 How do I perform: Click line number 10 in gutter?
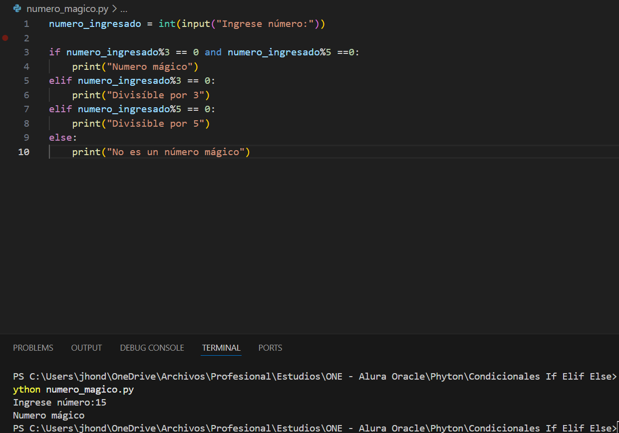24,152
